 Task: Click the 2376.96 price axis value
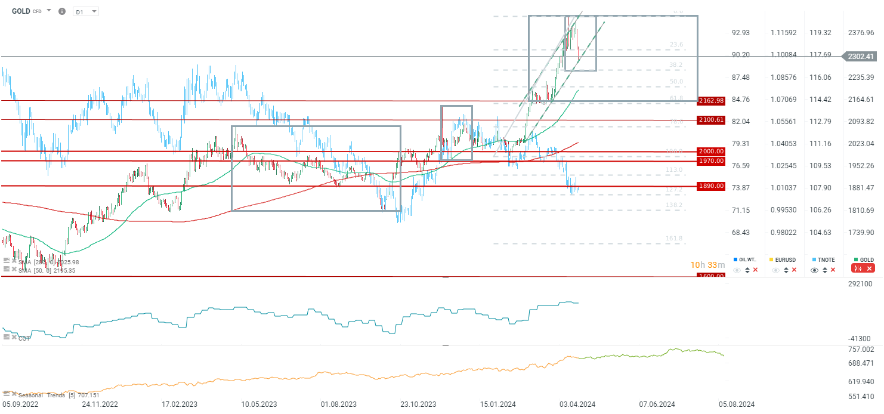coord(861,33)
